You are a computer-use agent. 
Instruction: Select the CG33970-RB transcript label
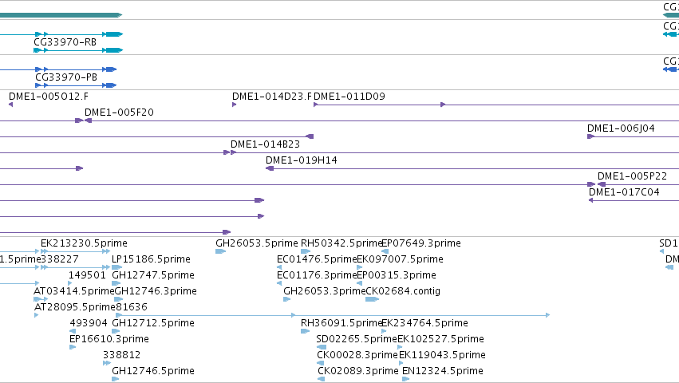coord(65,42)
